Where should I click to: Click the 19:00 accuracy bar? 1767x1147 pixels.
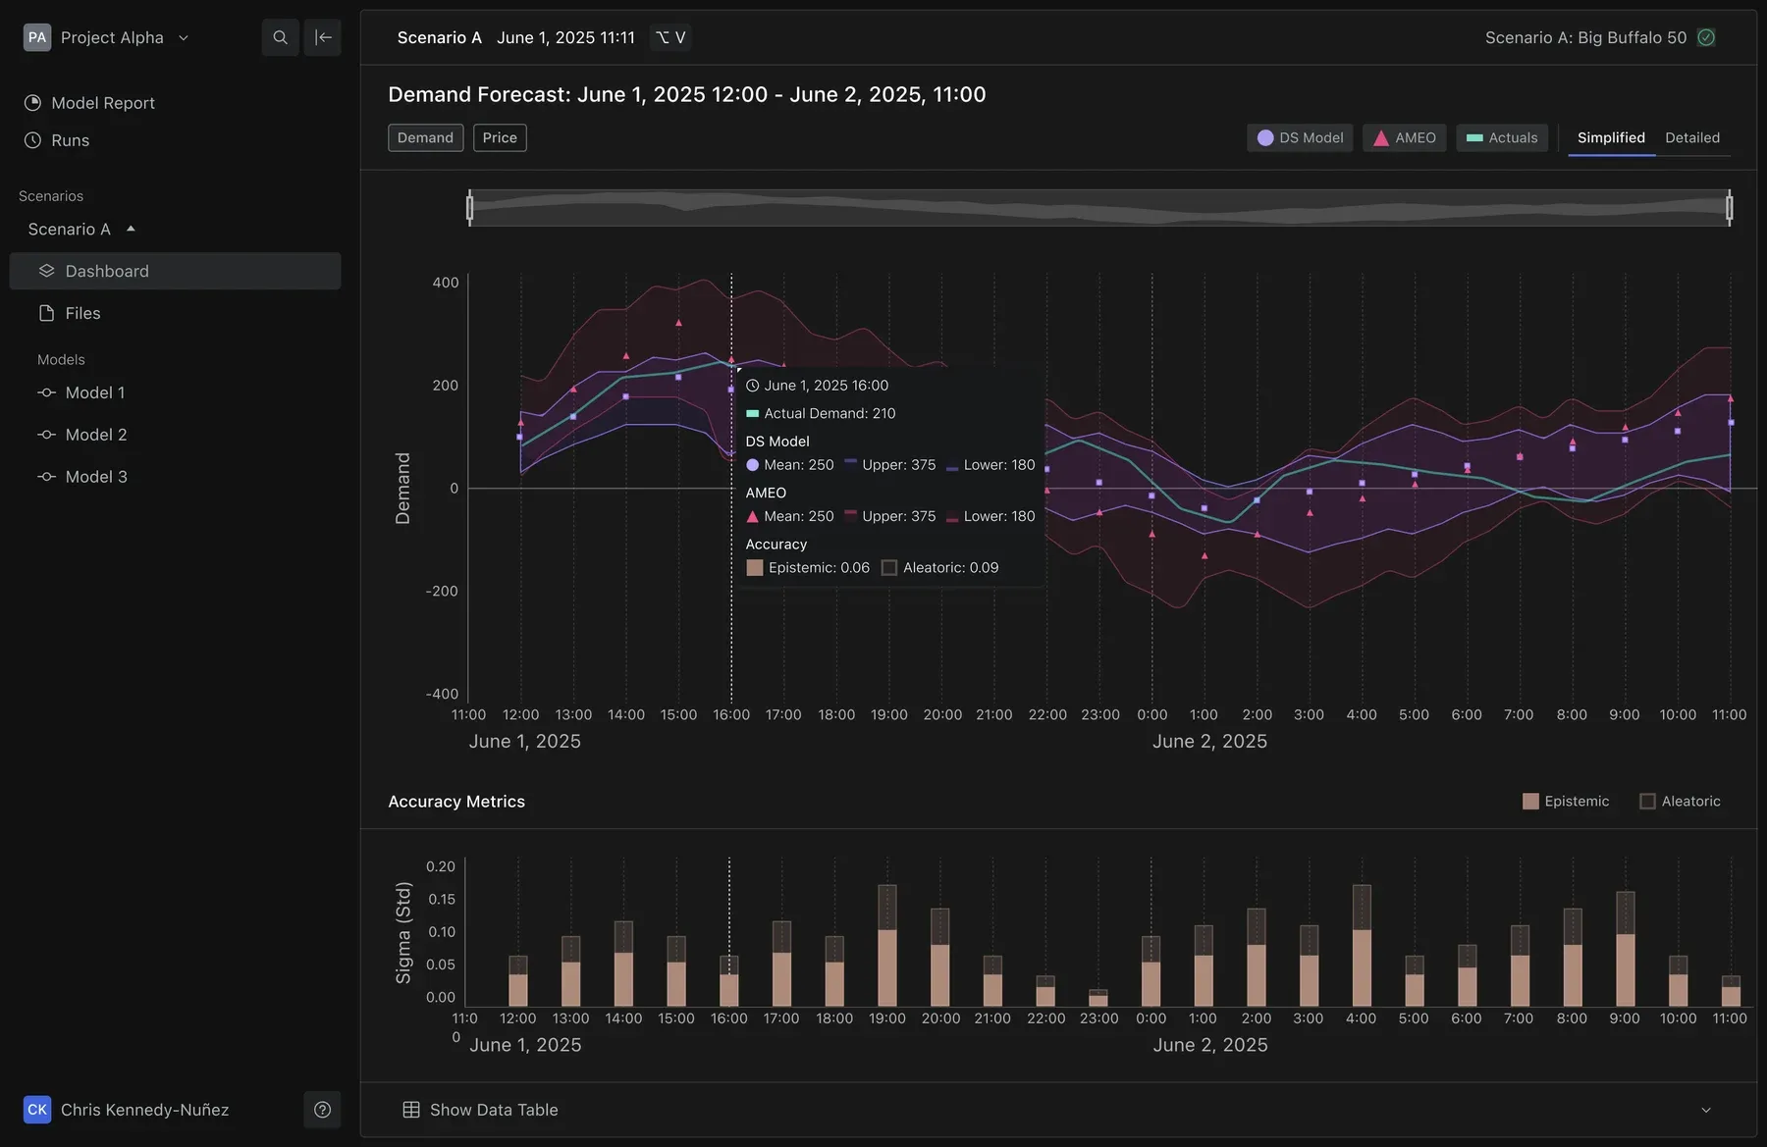pyautogui.click(x=886, y=946)
